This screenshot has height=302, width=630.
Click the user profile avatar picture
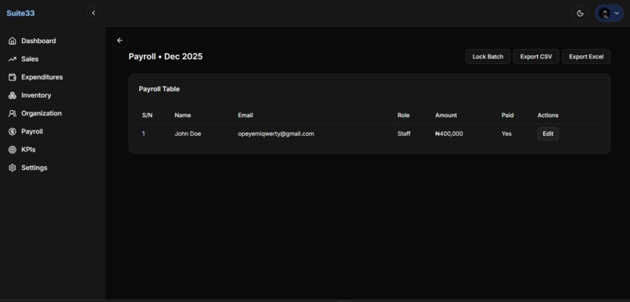pyautogui.click(x=604, y=13)
